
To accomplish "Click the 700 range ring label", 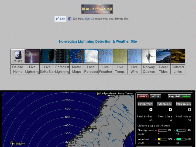I will coord(68,100).
